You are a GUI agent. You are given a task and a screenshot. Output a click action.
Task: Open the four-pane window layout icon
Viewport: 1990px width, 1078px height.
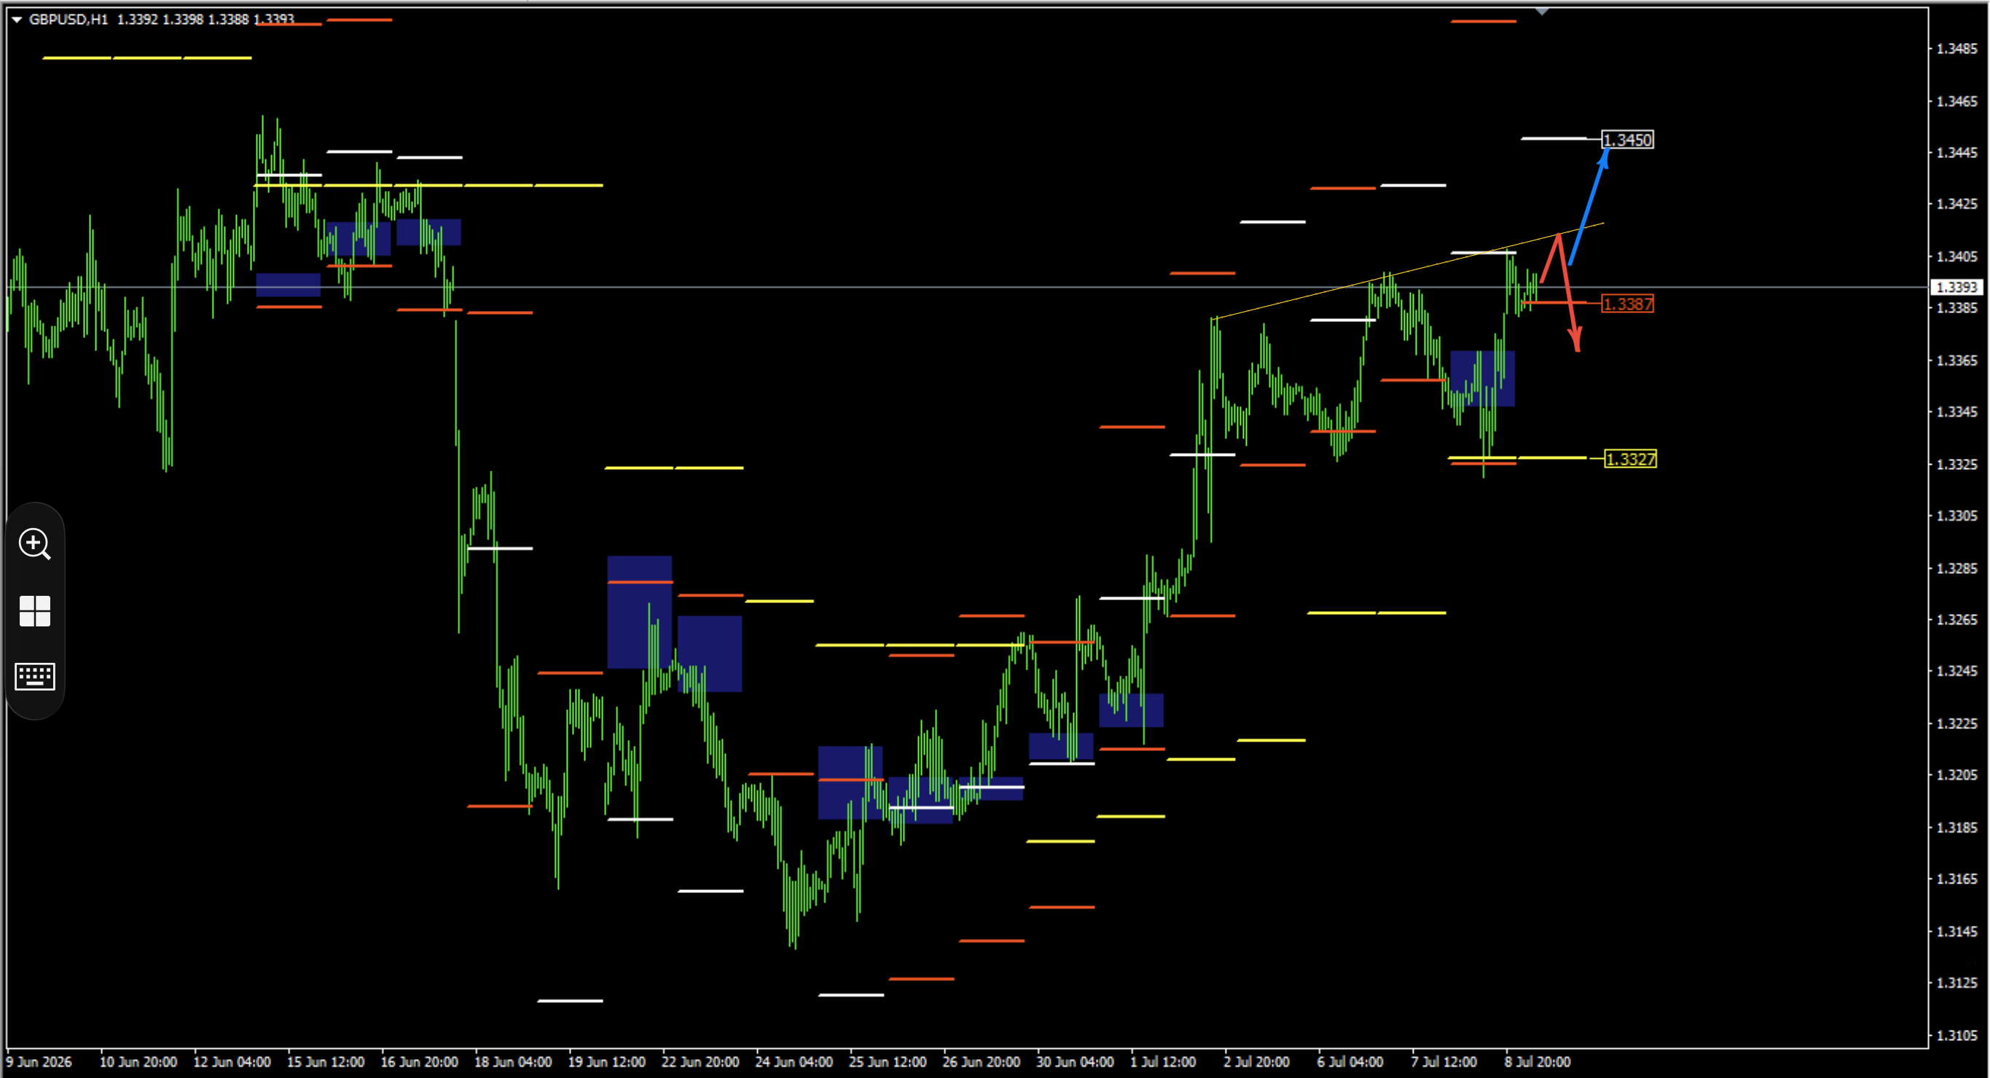[x=35, y=611]
